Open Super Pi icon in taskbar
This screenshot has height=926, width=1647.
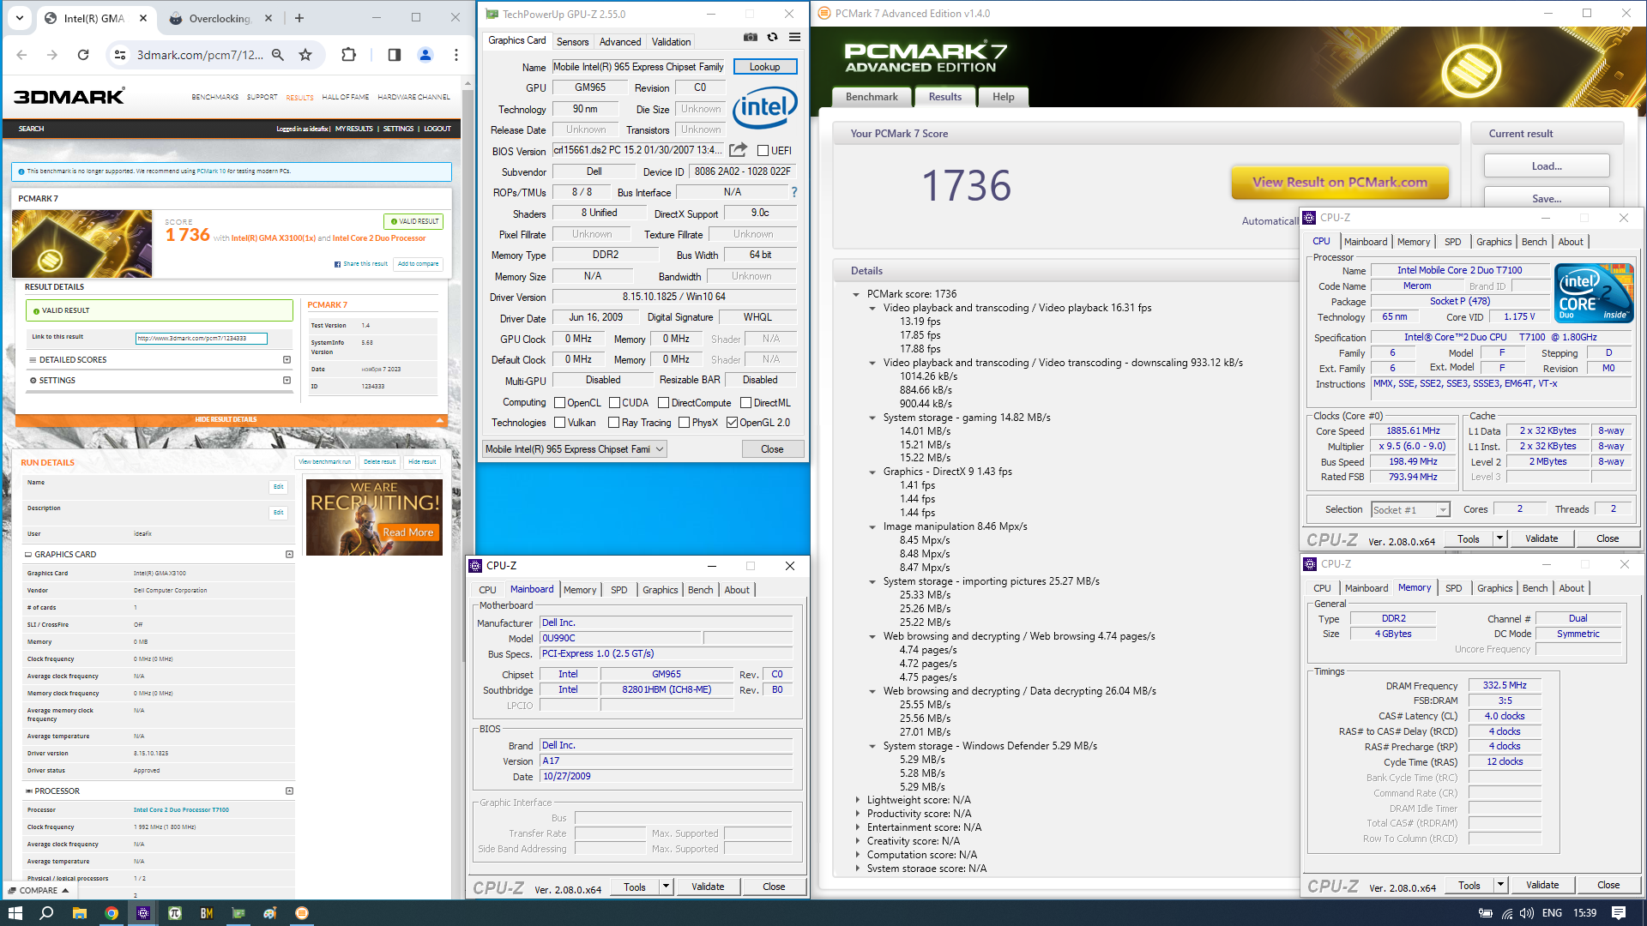click(x=175, y=913)
